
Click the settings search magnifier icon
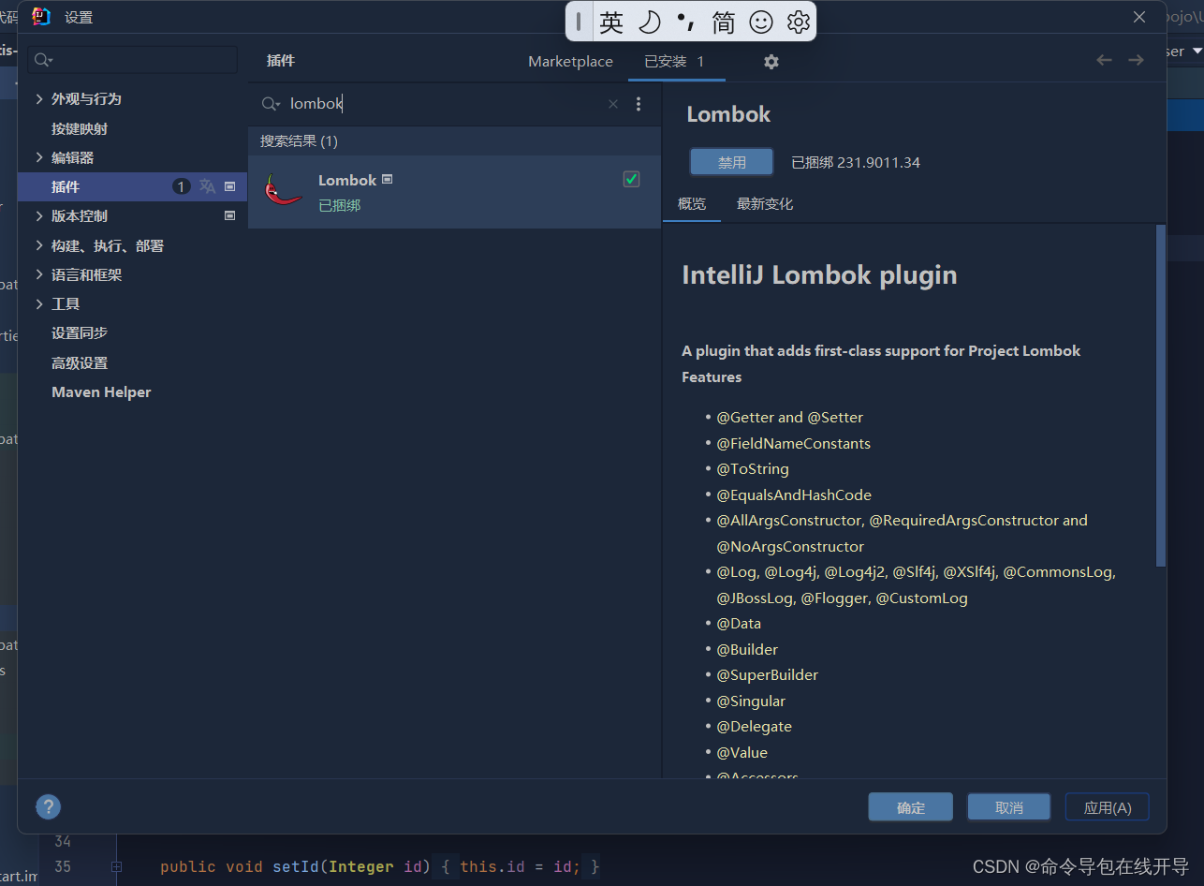click(x=42, y=60)
